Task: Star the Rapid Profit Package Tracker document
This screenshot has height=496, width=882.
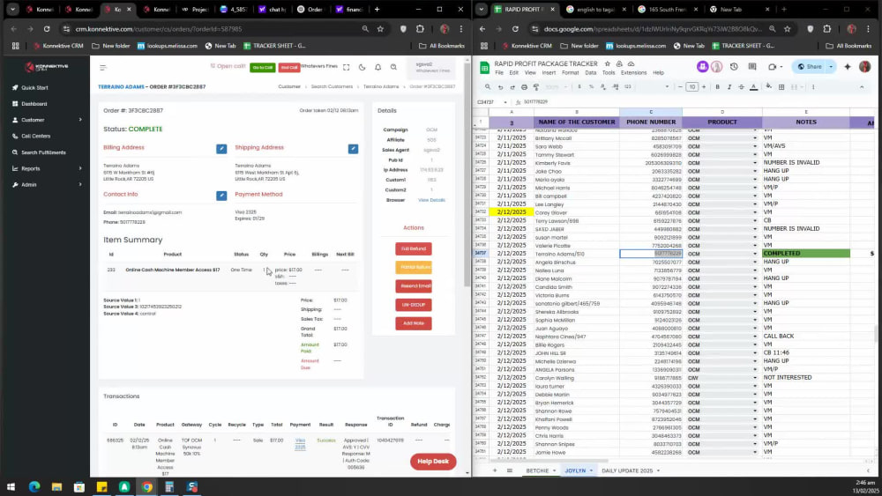Action: (x=607, y=64)
